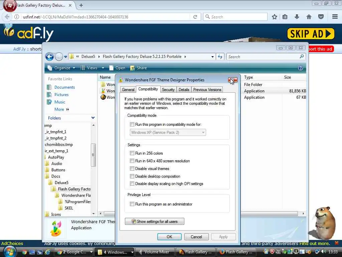The image size is (342, 257).
Task: Check Run this program as an administrator
Action: coord(132,204)
